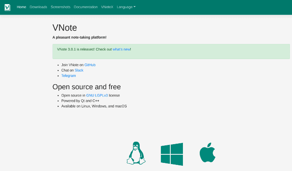Open the Documentation page
Viewport: 292px width, 171px height.
point(86,7)
